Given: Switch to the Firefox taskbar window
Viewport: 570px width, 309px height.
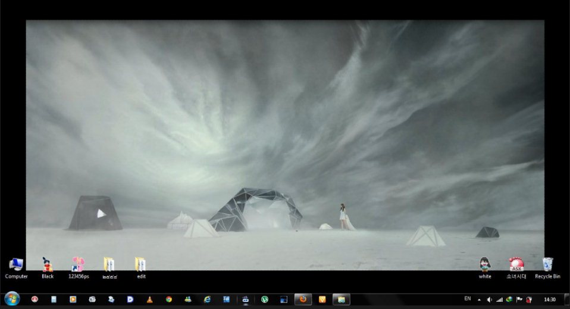Looking at the screenshot, I should point(303,299).
